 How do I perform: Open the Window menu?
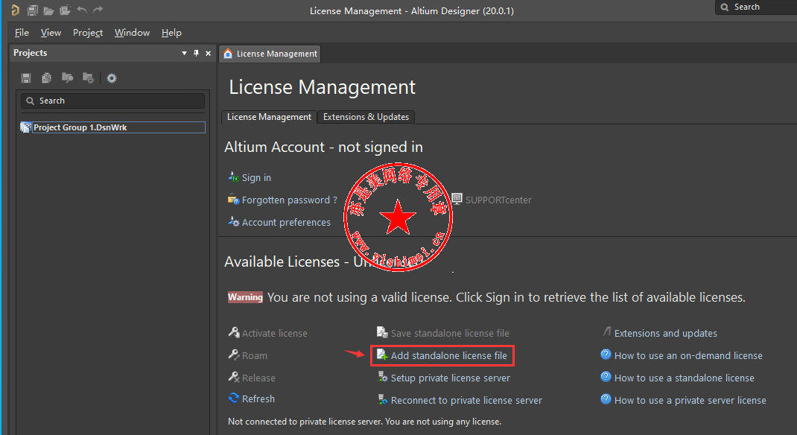click(132, 33)
